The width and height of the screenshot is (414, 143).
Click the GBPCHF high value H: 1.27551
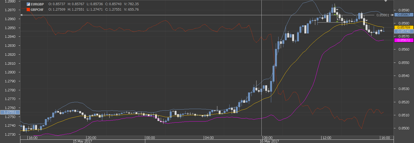click(76, 10)
